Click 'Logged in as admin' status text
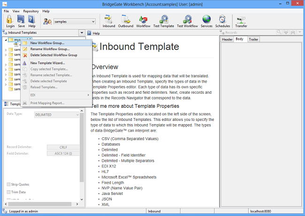Viewport: 305px width, 216px height. tap(23, 211)
